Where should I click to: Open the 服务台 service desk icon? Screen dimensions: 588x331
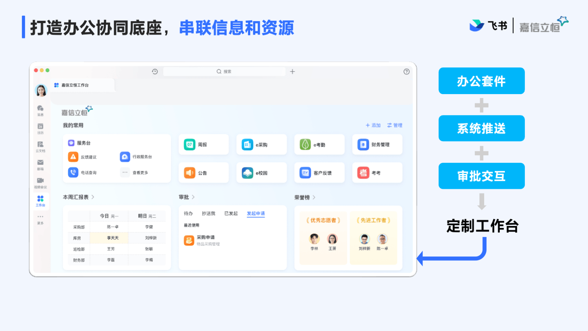[x=71, y=143]
